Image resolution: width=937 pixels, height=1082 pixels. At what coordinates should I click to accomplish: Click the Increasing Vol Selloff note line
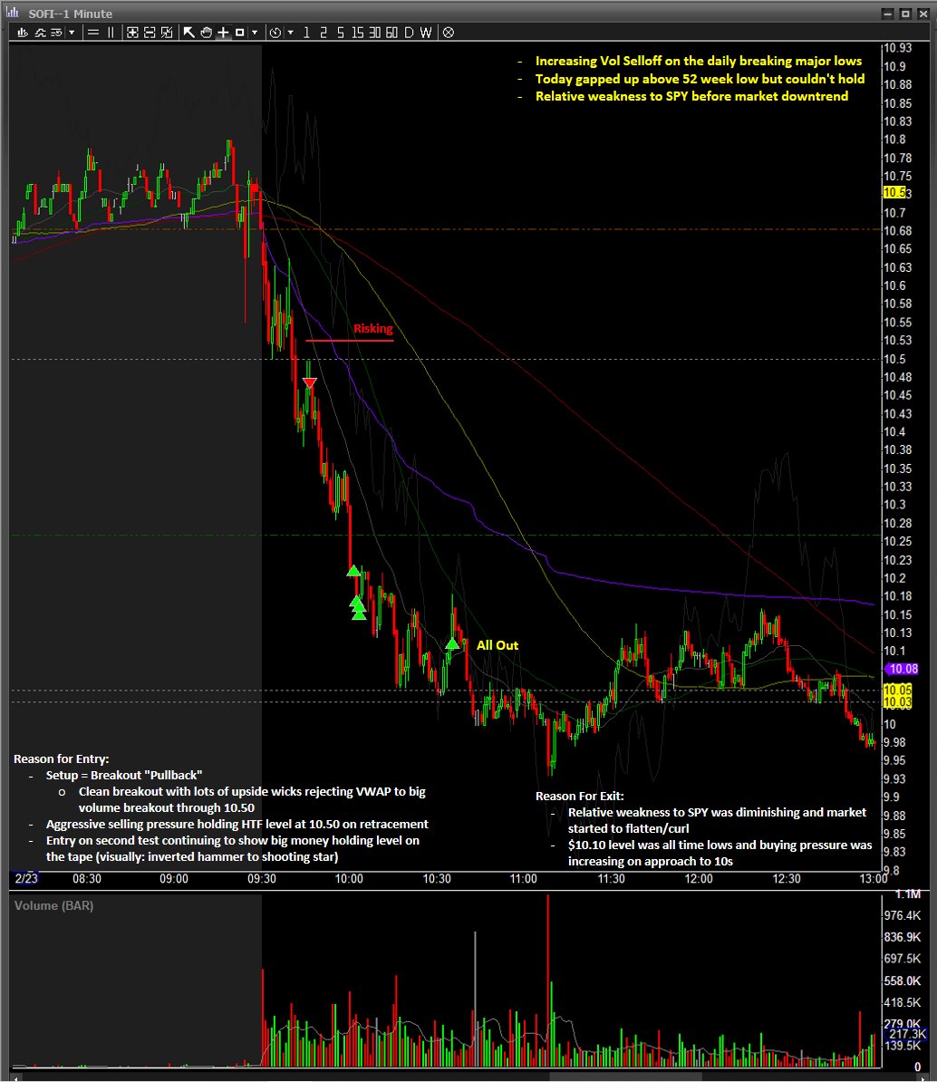[699, 61]
